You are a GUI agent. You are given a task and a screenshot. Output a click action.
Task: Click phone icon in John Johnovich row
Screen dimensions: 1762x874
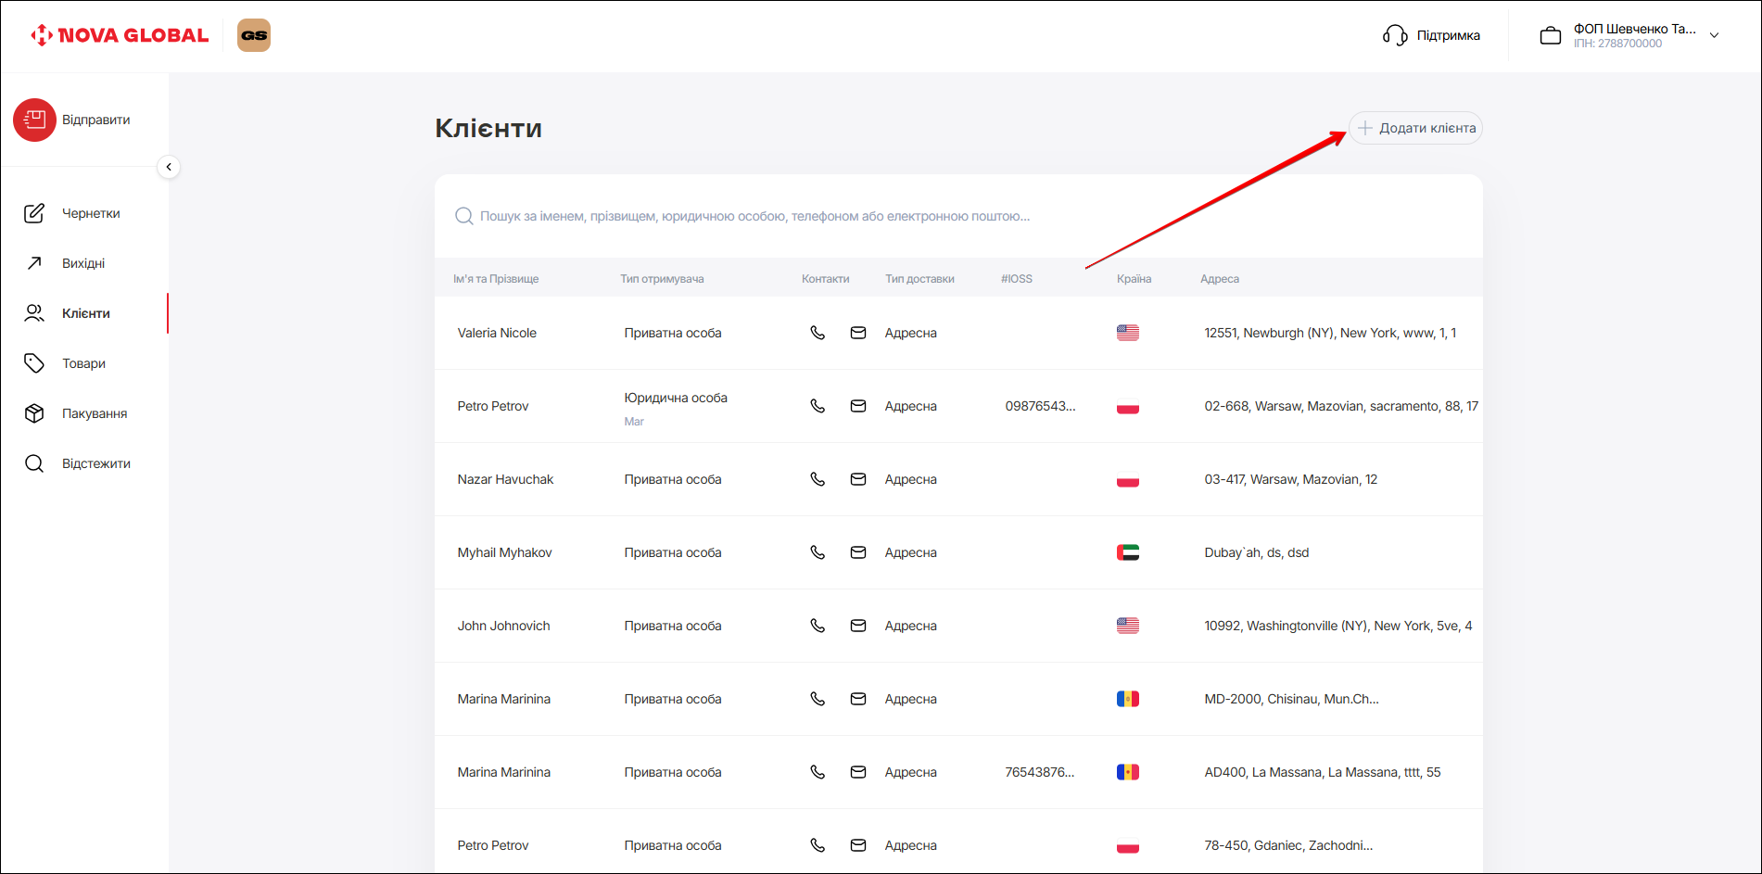818,626
